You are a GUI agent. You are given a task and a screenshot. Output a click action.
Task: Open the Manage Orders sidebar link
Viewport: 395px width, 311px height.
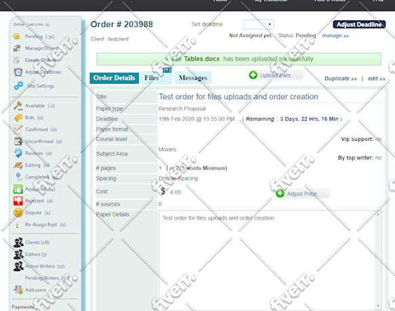click(x=41, y=48)
